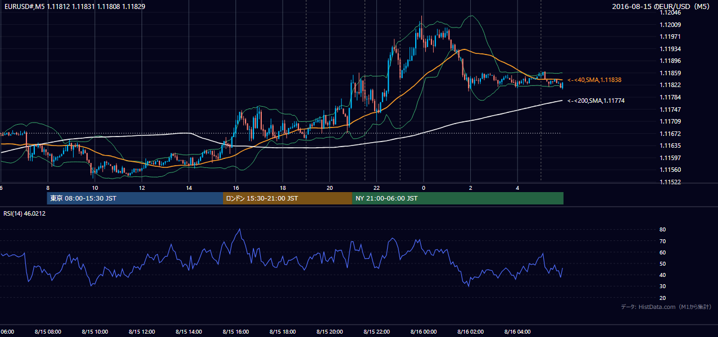Screen dimensions: 718x337
Task: Click the '8/16 02:00' bottom date label
Action: pyautogui.click(x=470, y=331)
